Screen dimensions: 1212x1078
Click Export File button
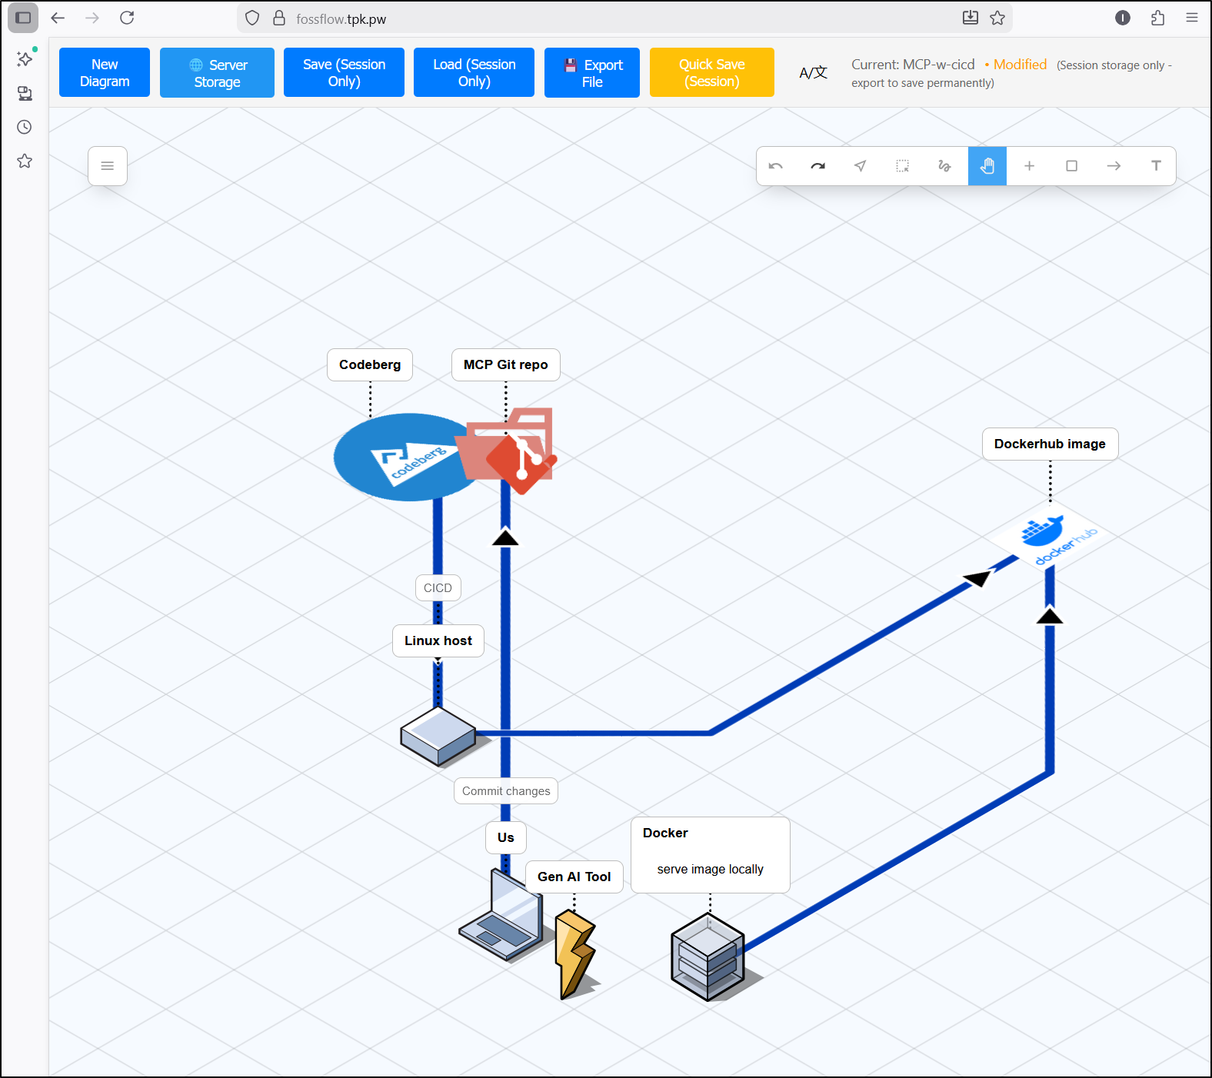point(591,73)
